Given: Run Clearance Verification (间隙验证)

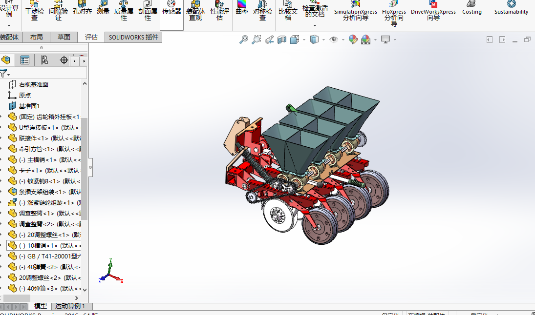Looking at the screenshot, I should (58, 11).
